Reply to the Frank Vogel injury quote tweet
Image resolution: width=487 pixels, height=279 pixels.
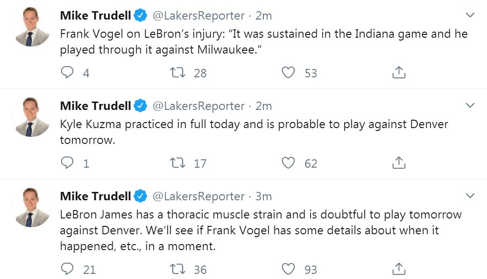coord(68,73)
